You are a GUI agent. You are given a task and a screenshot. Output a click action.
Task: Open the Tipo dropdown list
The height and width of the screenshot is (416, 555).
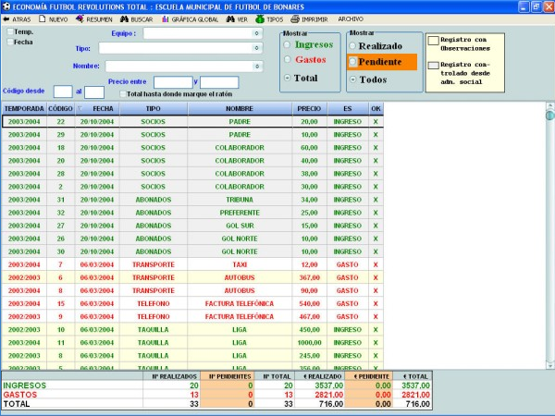pos(256,48)
